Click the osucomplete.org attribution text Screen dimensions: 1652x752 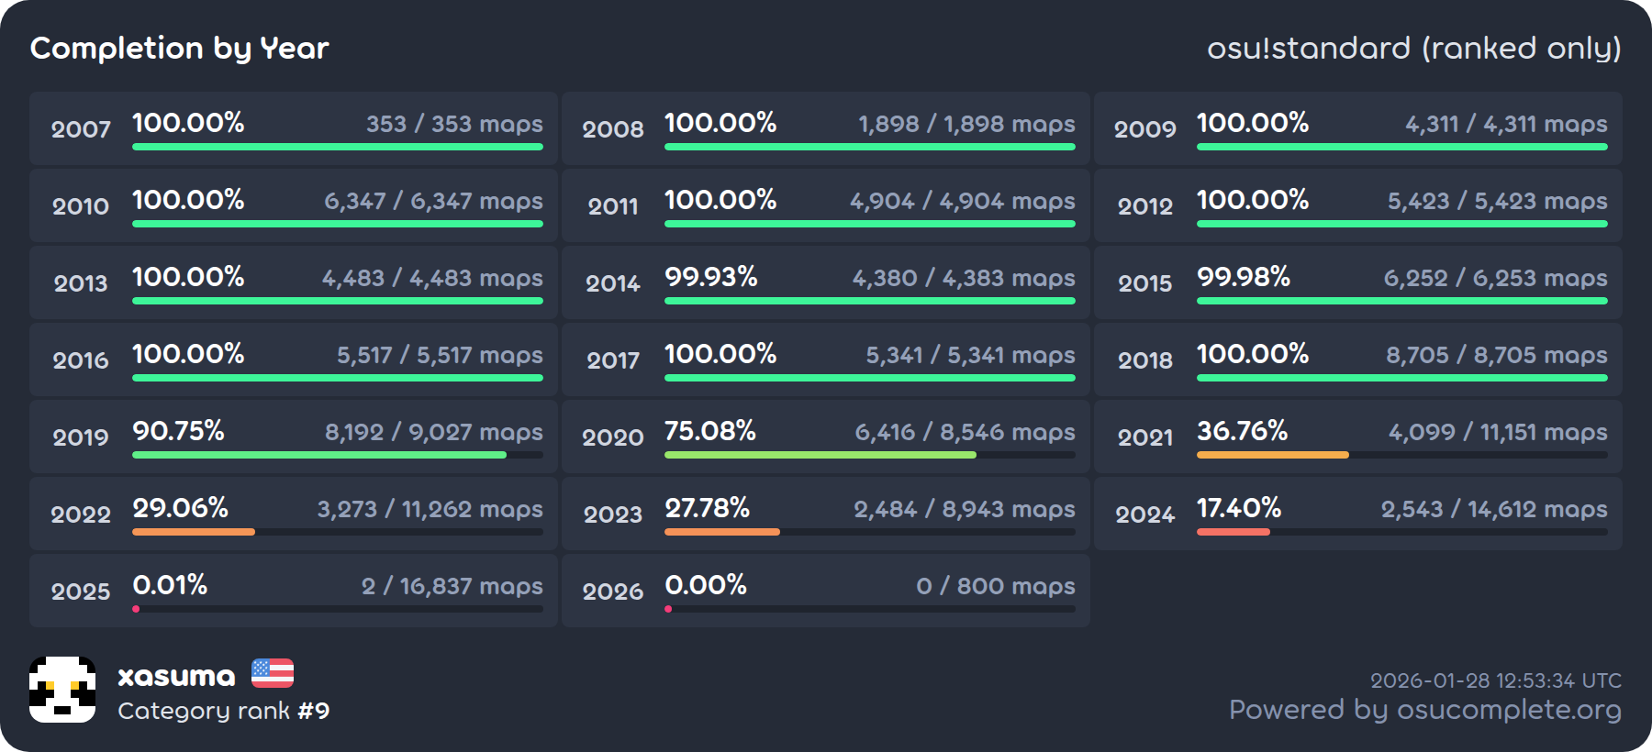pyautogui.click(x=1424, y=710)
